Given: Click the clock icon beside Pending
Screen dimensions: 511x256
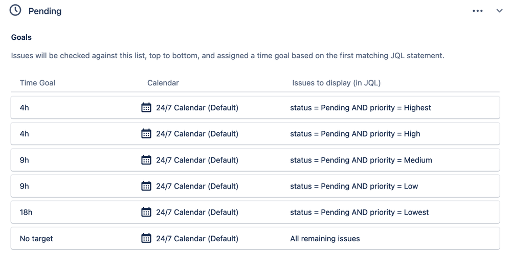Looking at the screenshot, I should [x=15, y=10].
